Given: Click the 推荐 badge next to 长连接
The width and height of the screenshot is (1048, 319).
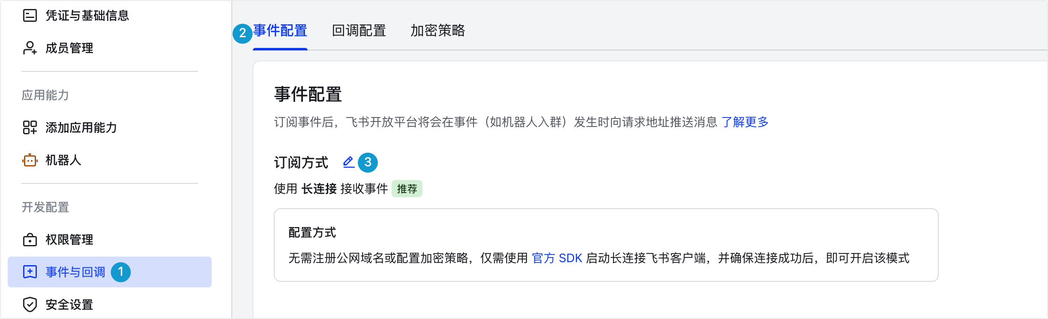Looking at the screenshot, I should (407, 188).
